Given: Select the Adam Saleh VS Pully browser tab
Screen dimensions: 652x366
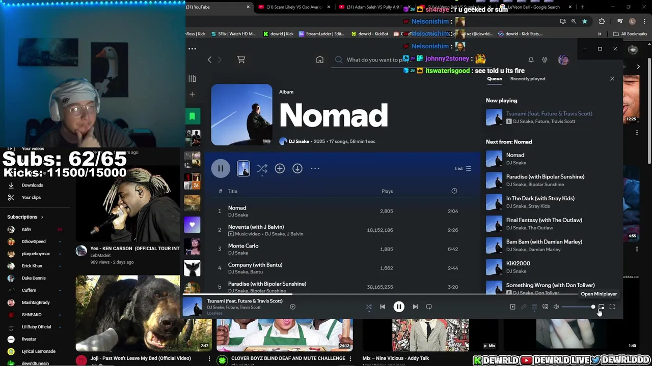Looking at the screenshot, I should [x=374, y=7].
